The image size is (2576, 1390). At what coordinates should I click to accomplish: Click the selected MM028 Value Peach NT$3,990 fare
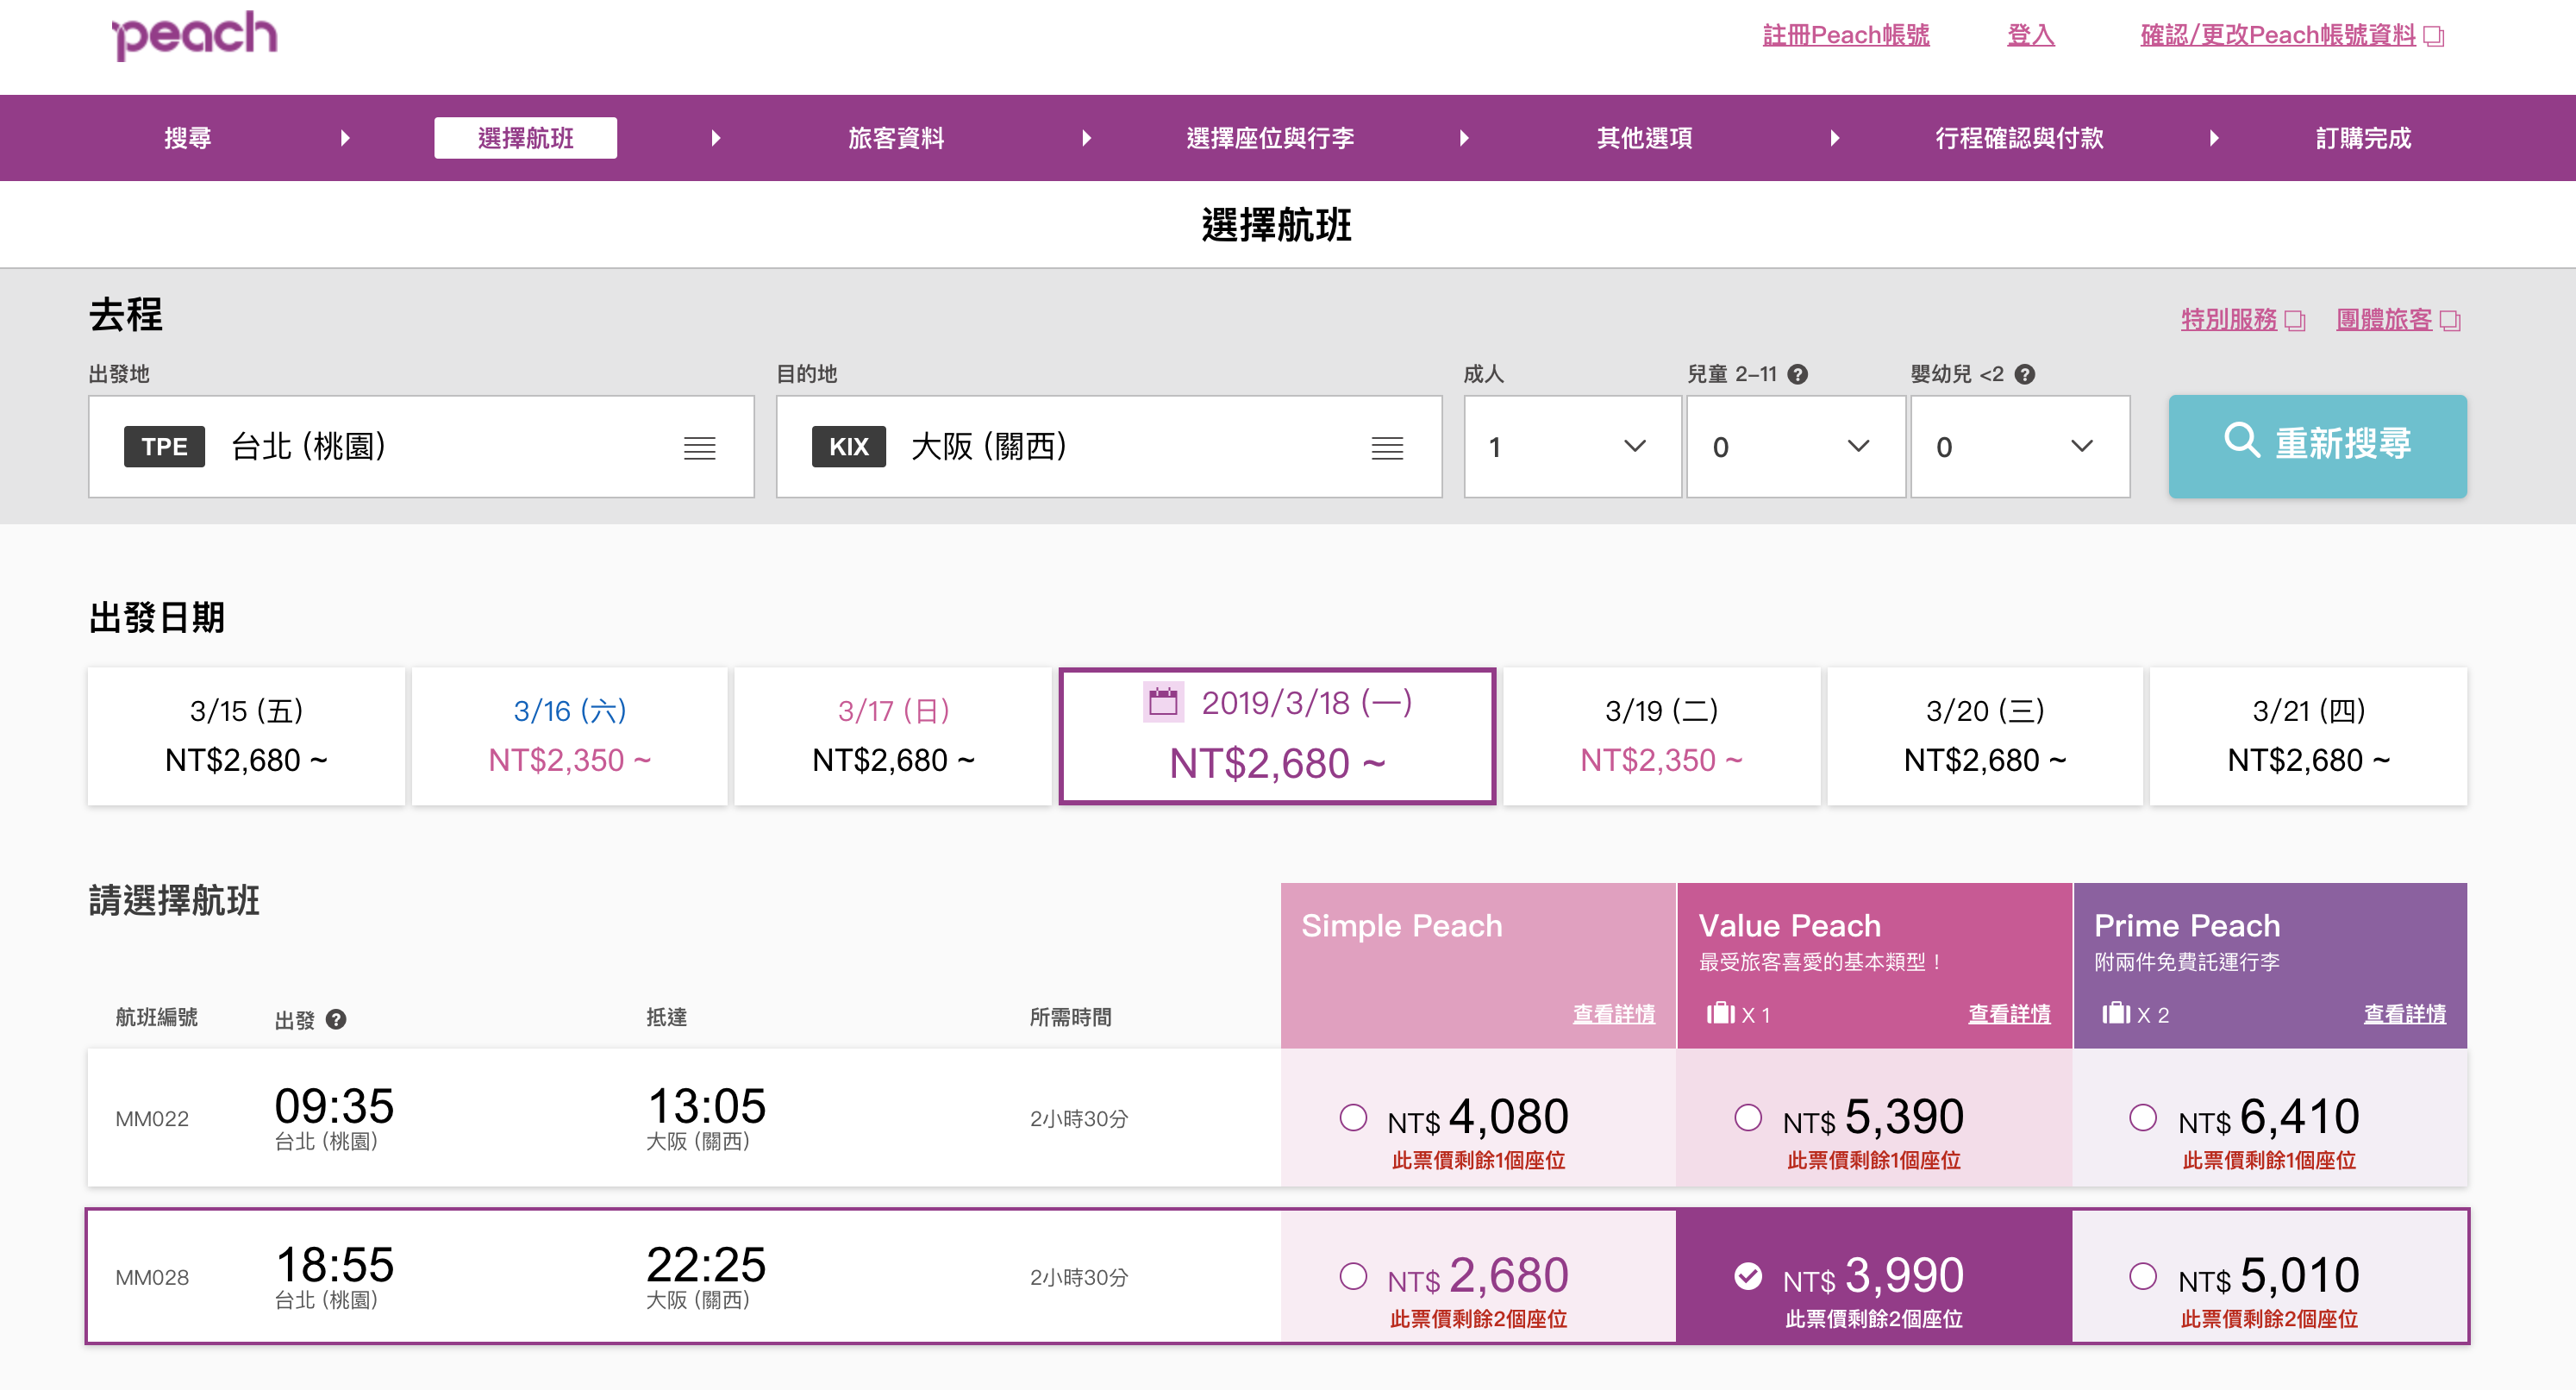coord(1748,1277)
